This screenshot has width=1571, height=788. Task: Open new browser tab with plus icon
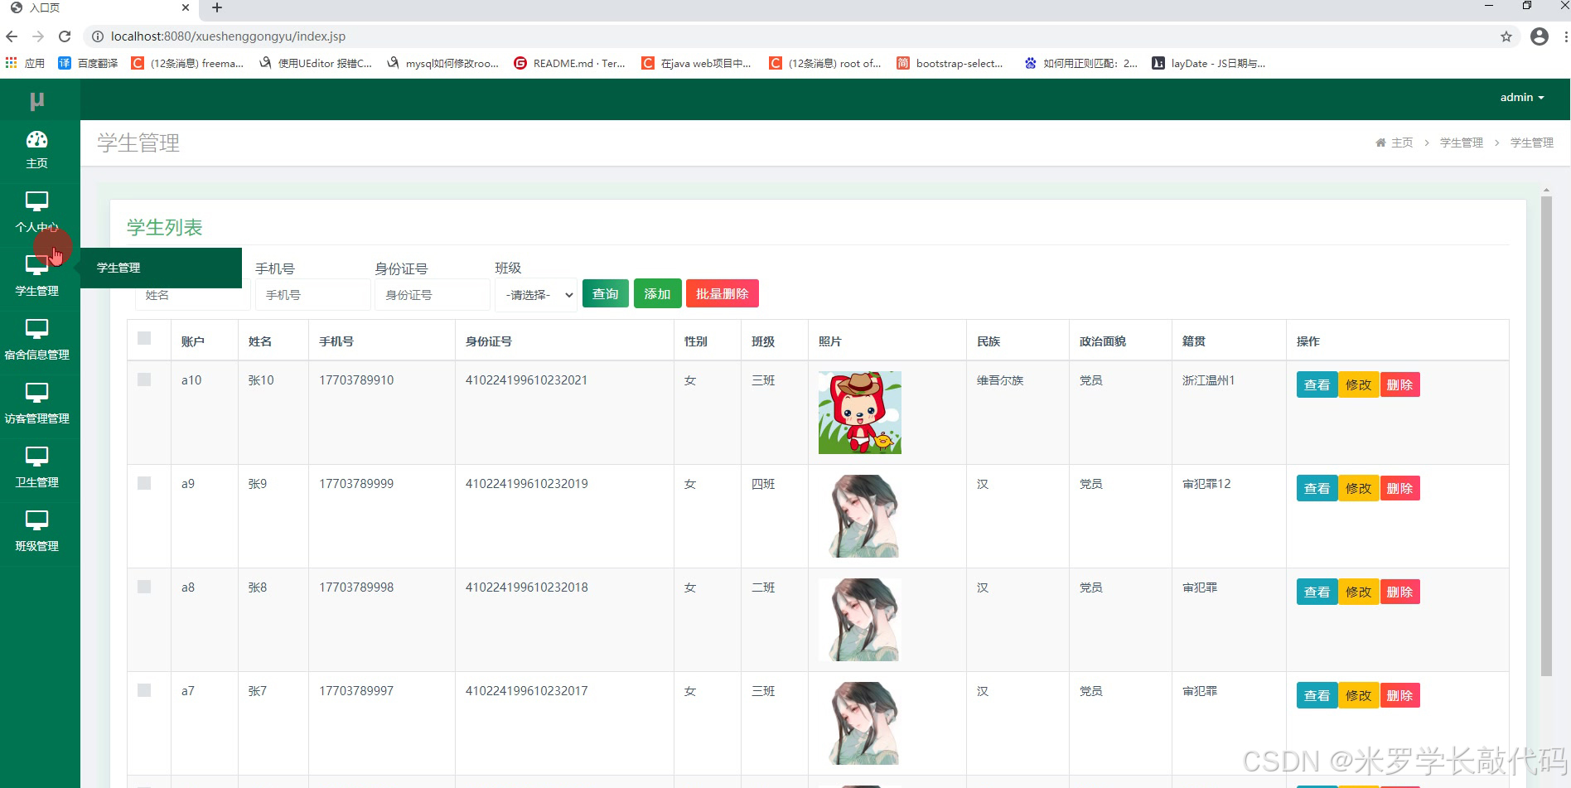point(217,7)
